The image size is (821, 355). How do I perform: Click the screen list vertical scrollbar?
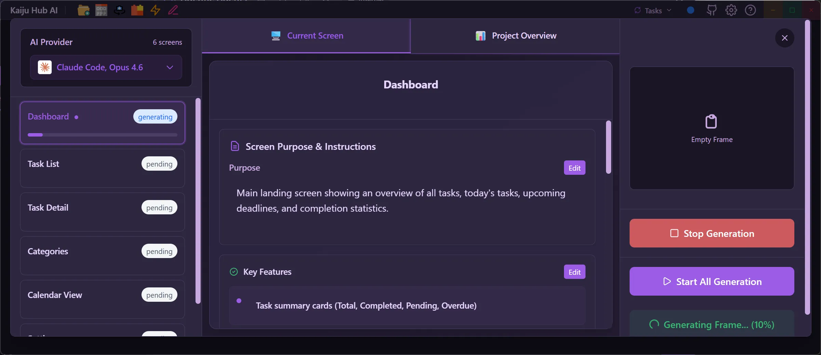click(198, 201)
